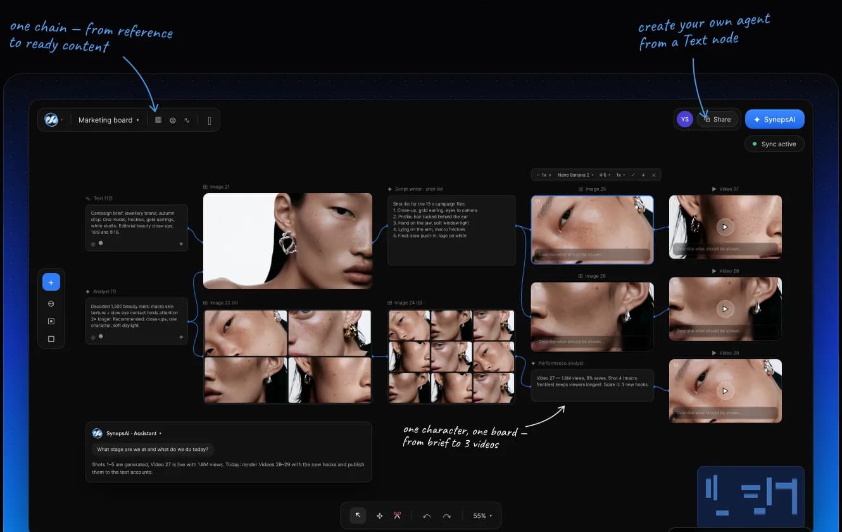
Task: Select the arrow pointer tool
Action: (358, 516)
